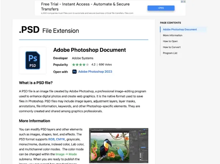Follow the RGB link

click(x=51, y=139)
